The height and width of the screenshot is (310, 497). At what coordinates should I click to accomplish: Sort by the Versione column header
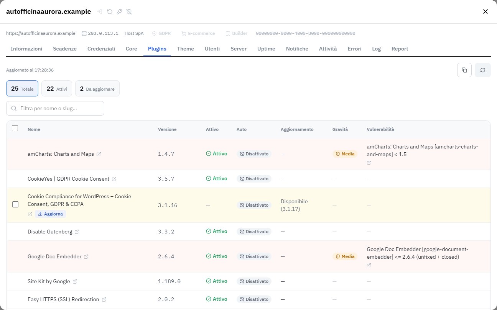(167, 129)
